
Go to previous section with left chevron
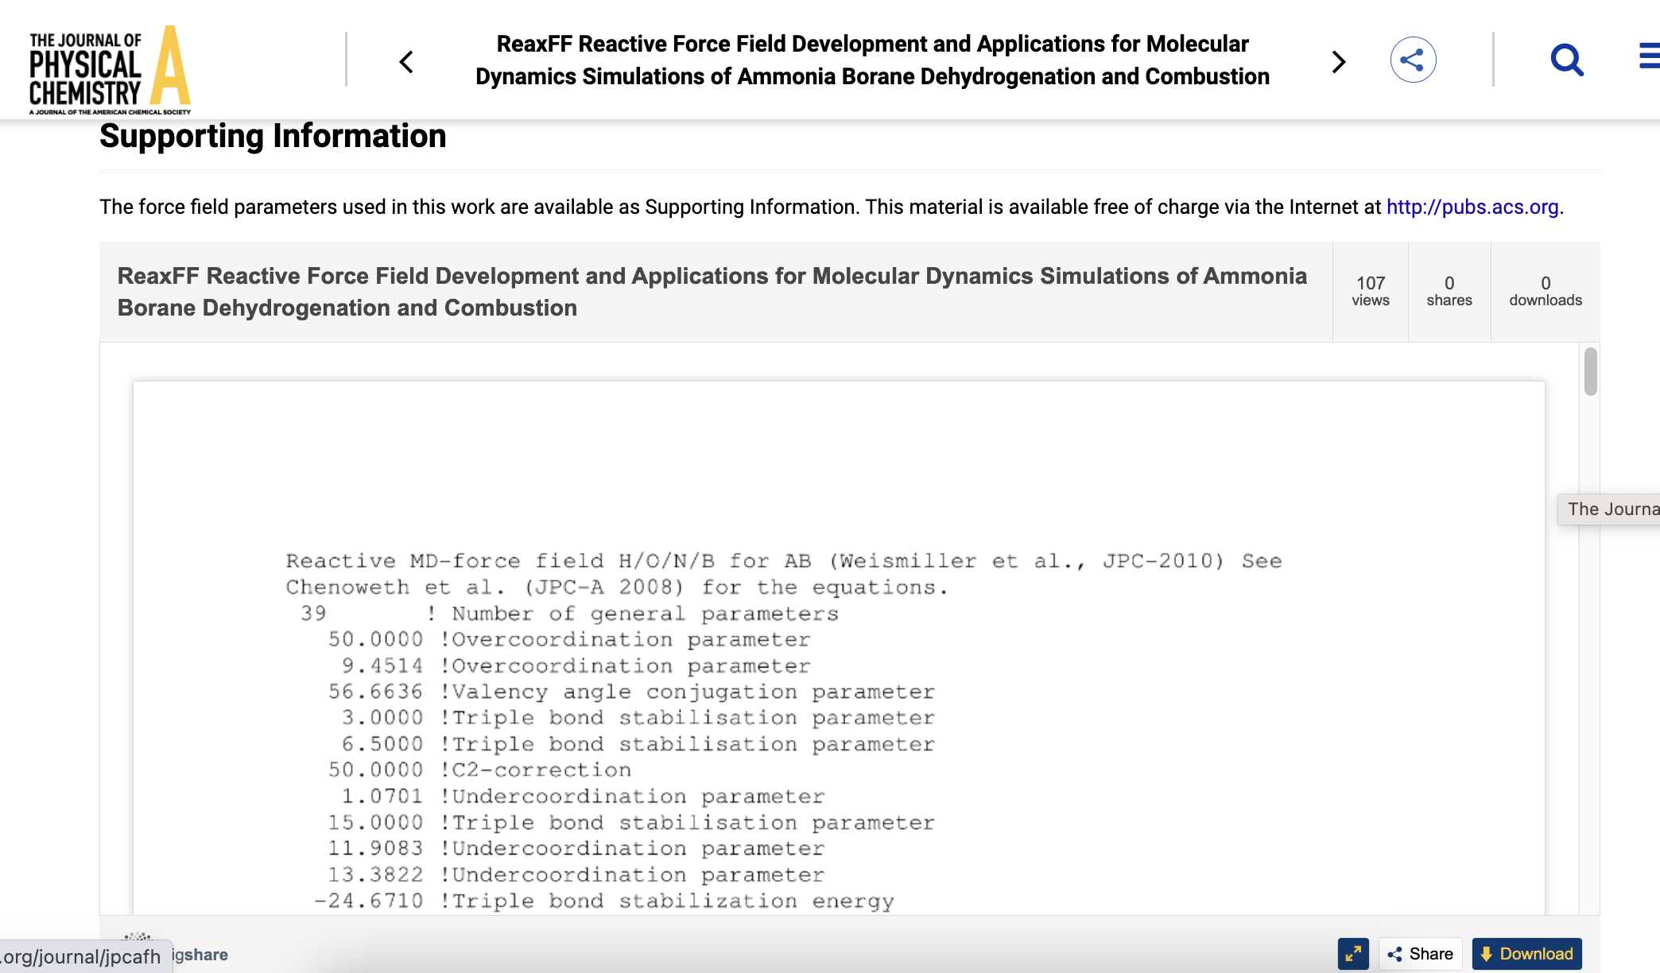406,62
